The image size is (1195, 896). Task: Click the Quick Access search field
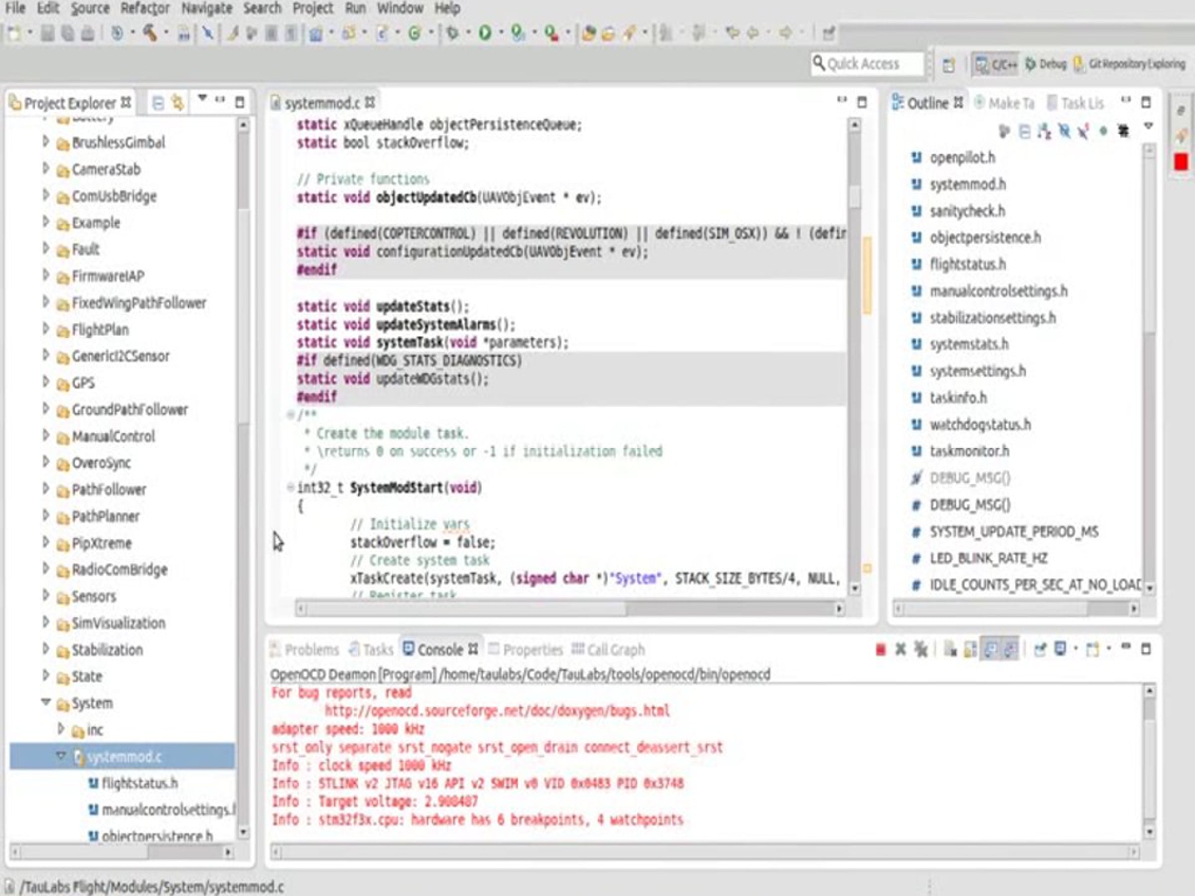[867, 64]
